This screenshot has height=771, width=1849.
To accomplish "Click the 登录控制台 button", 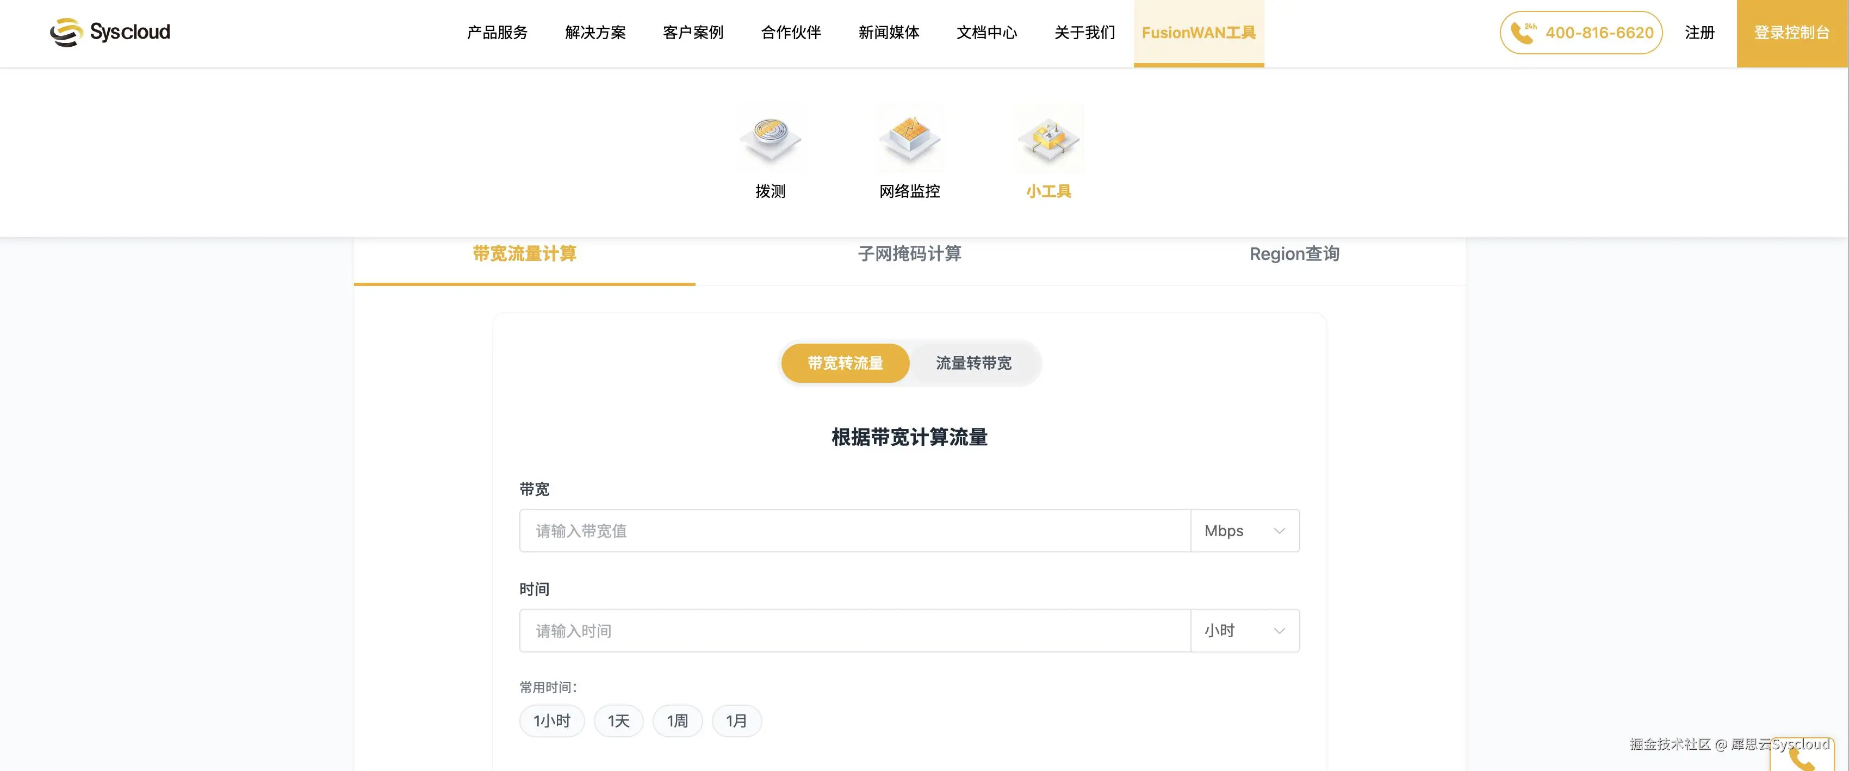I will pos(1791,33).
